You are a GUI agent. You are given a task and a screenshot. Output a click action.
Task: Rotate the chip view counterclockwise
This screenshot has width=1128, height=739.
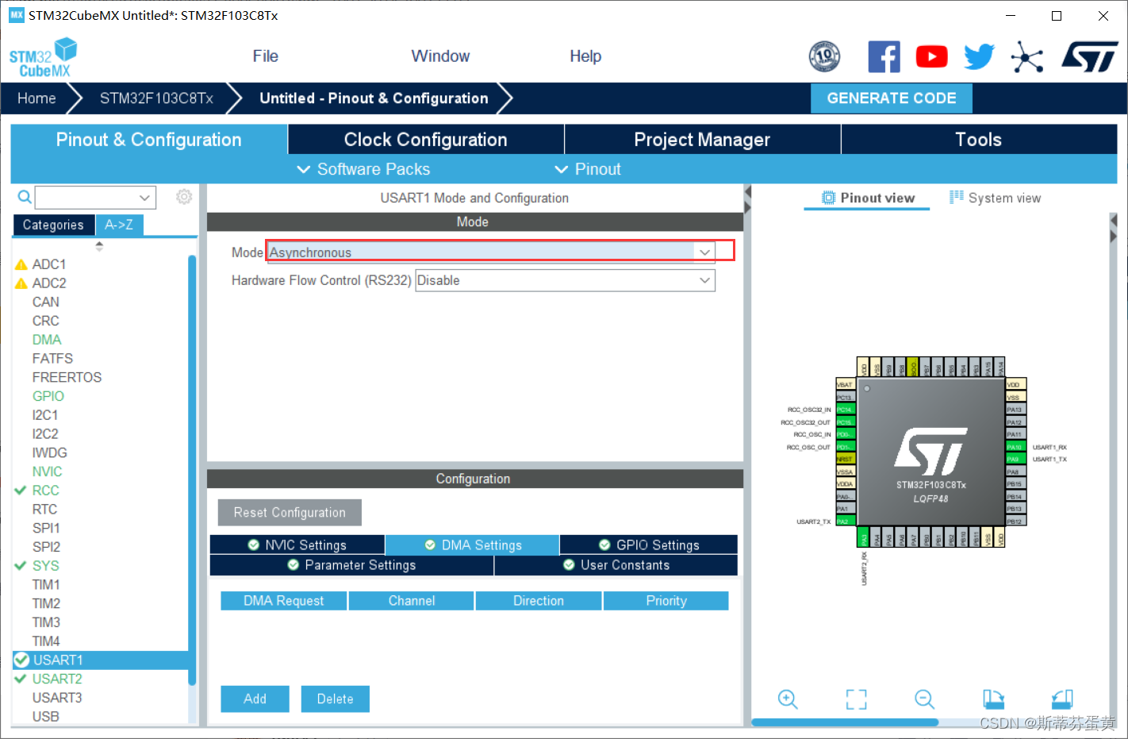1062,699
